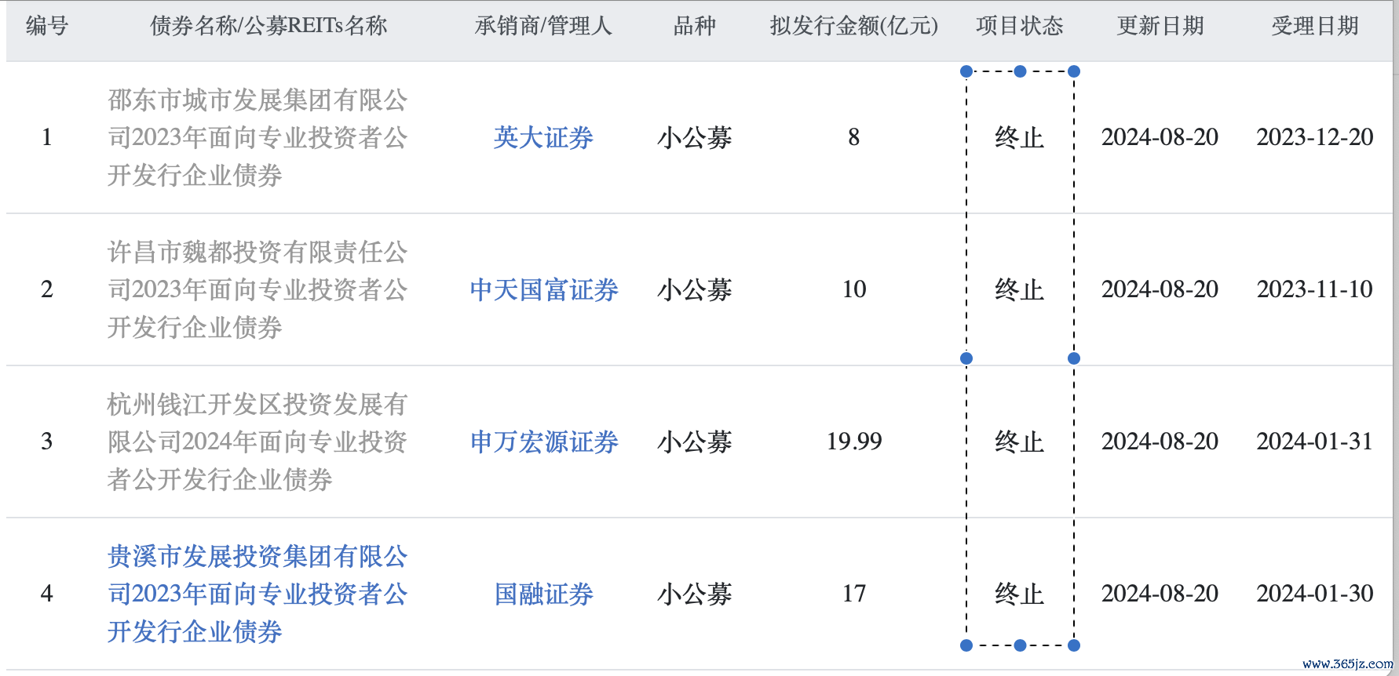
Task: Click the 承销商/管理人 column header
Action: coord(543,27)
